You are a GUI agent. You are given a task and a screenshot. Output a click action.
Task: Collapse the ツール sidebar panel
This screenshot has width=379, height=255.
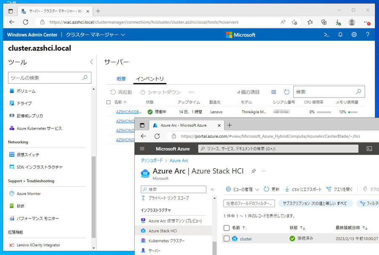(x=92, y=62)
